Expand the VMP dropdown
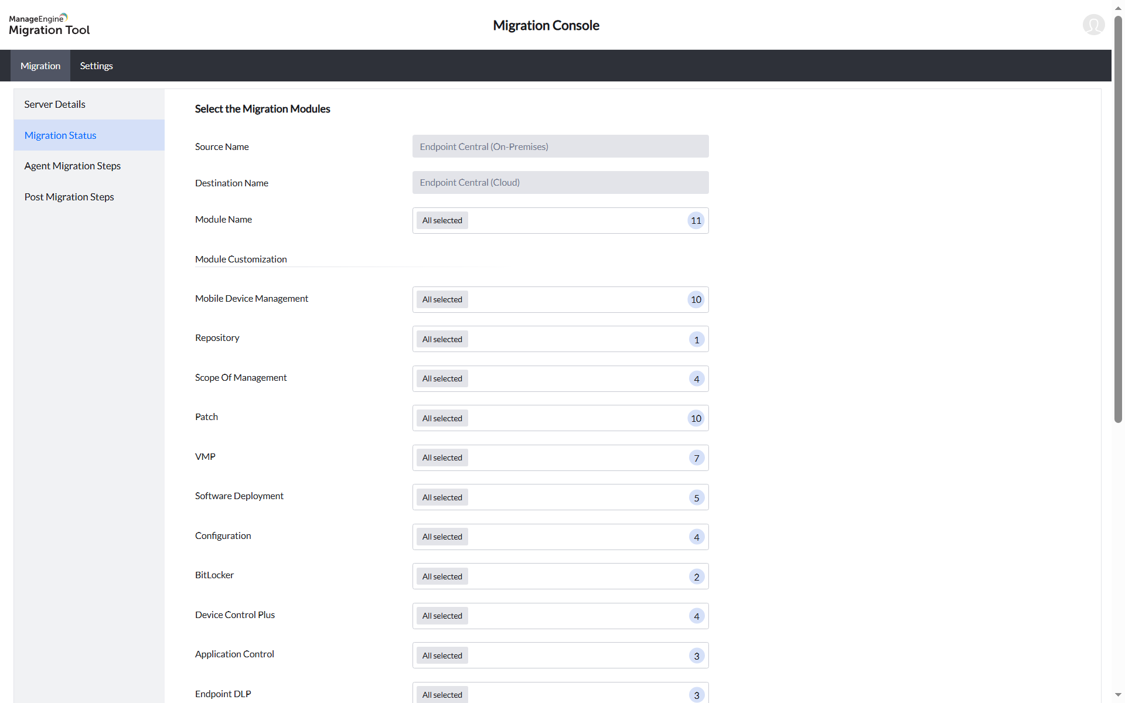1125x703 pixels. (x=560, y=458)
